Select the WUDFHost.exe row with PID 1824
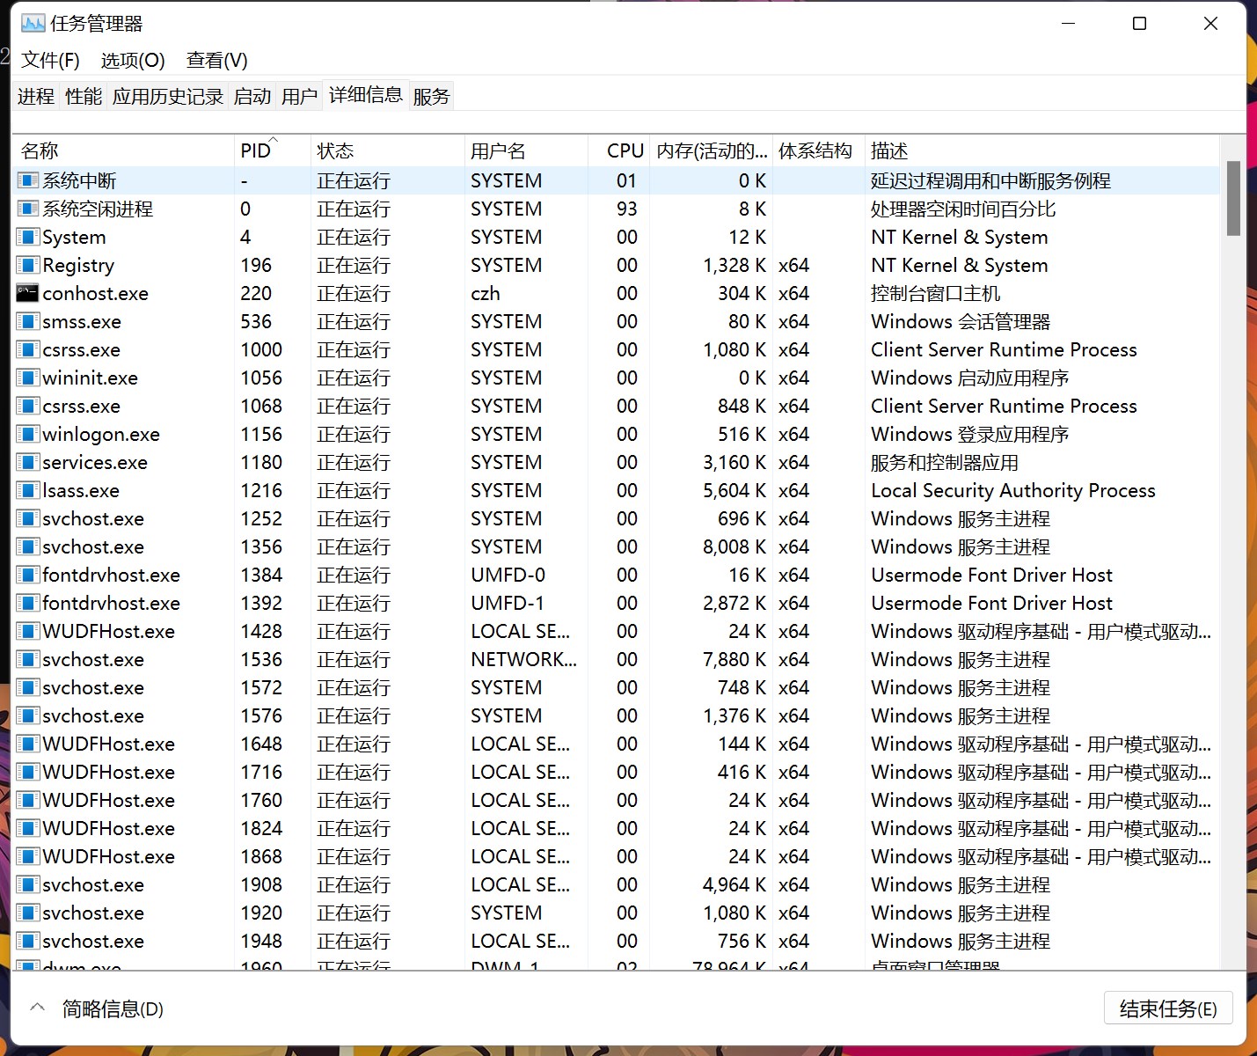 (617, 828)
